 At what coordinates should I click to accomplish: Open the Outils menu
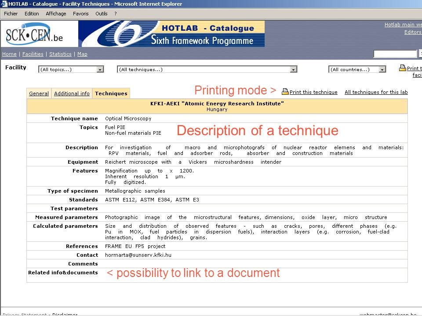(102, 14)
